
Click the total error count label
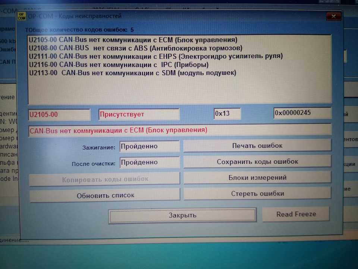(79, 30)
